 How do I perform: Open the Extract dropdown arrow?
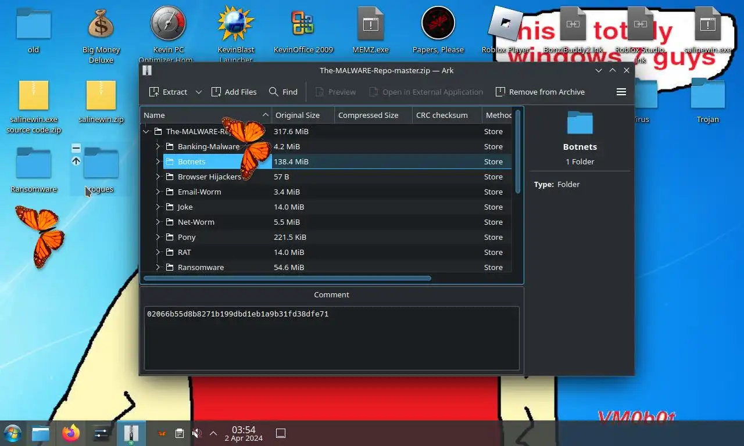coord(198,92)
